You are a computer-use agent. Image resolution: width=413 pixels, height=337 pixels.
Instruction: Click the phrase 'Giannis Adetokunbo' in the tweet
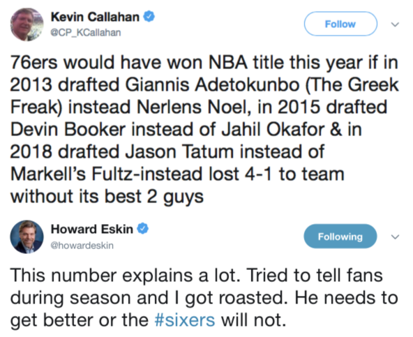[x=212, y=85]
